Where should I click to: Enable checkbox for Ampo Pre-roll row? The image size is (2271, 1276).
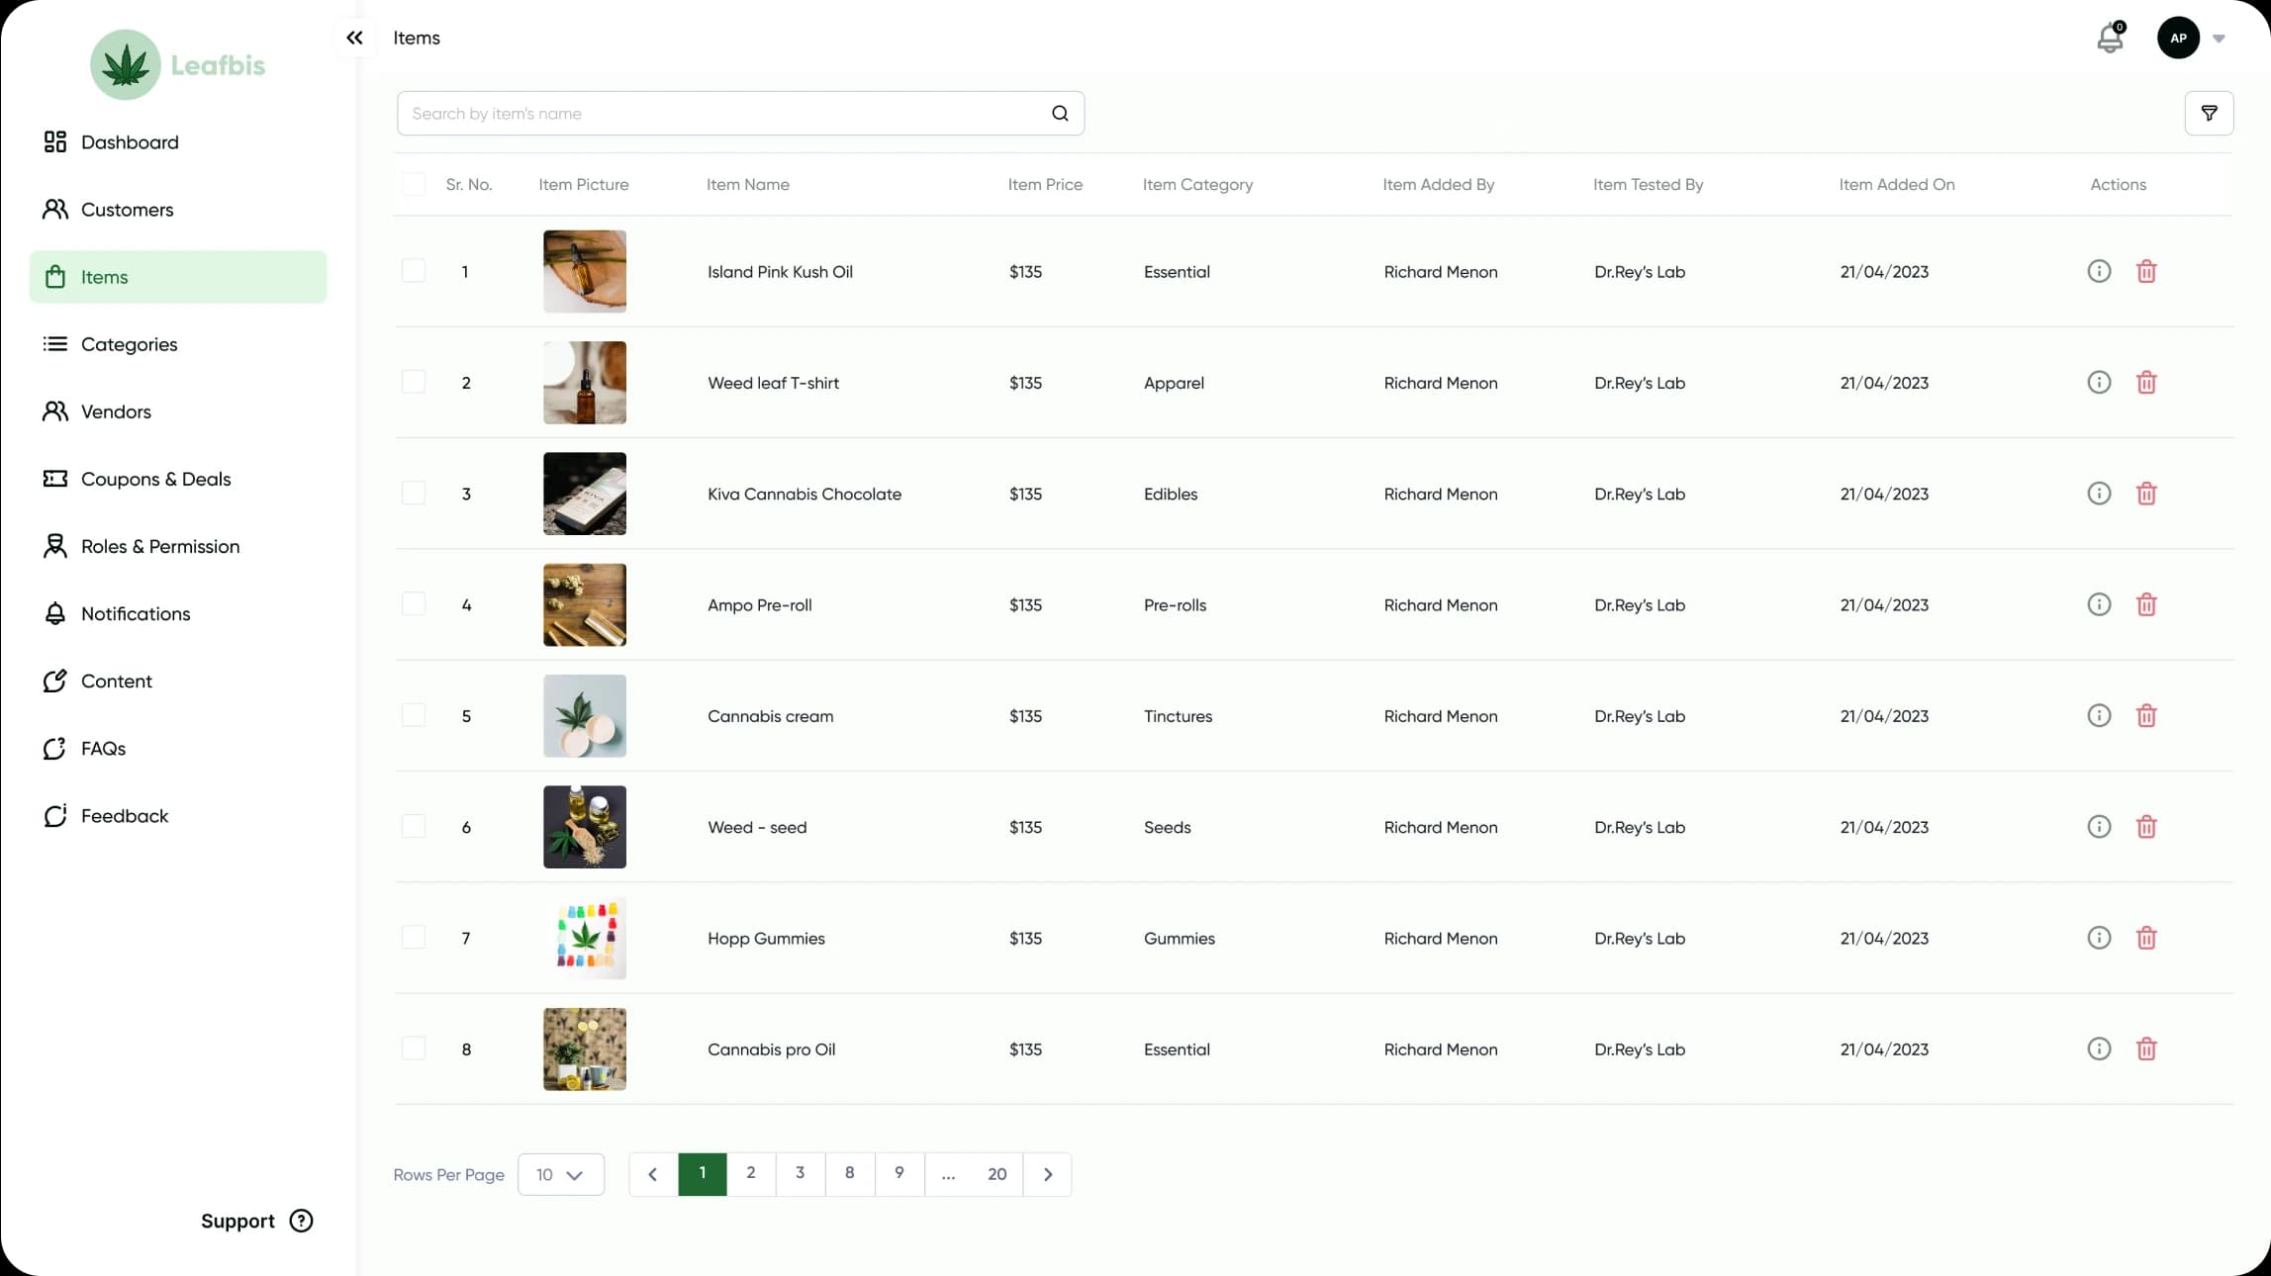coord(414,605)
